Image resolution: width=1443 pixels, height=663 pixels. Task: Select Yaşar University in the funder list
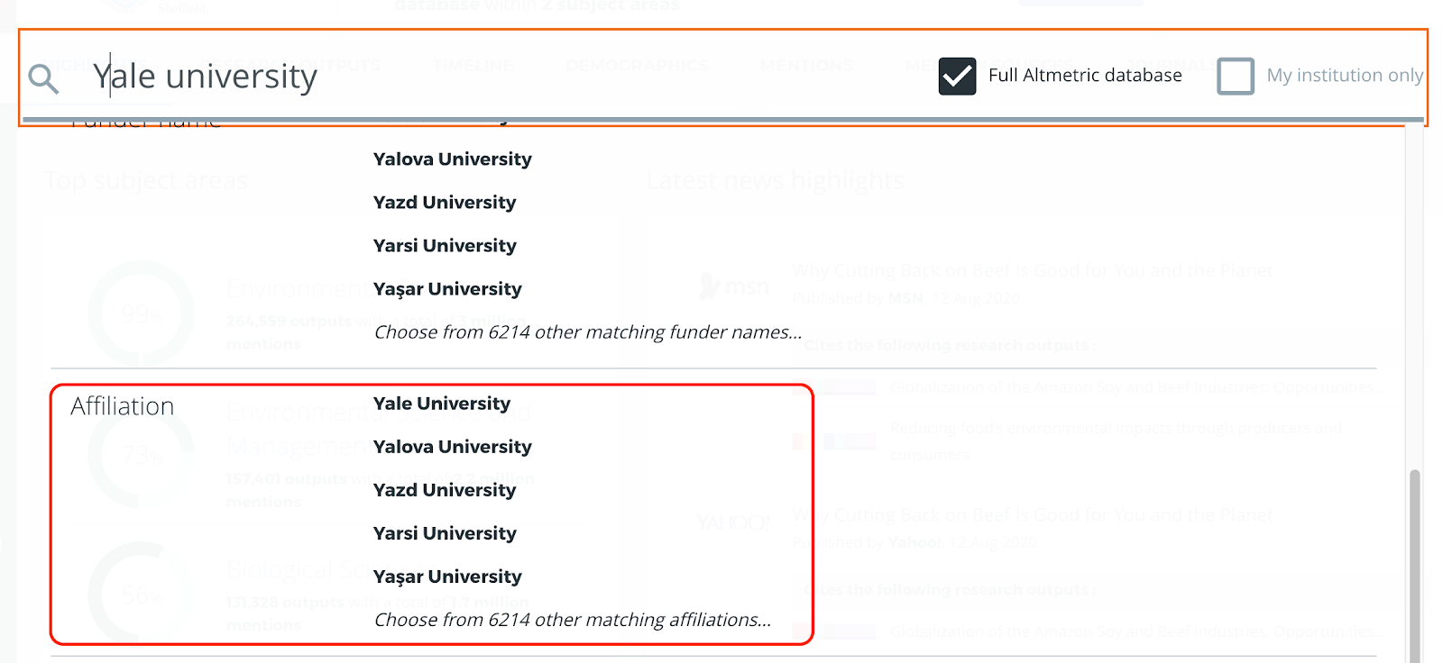447,289
